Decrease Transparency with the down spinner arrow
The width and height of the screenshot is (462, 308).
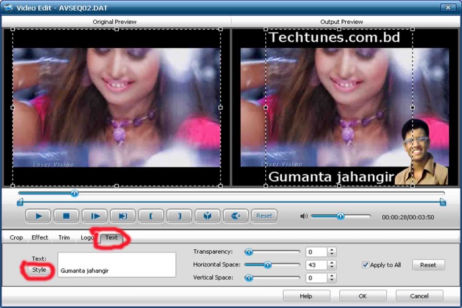(332, 254)
